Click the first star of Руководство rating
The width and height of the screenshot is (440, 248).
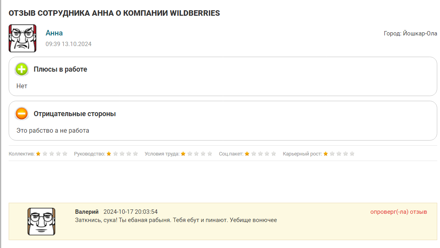tap(109, 154)
